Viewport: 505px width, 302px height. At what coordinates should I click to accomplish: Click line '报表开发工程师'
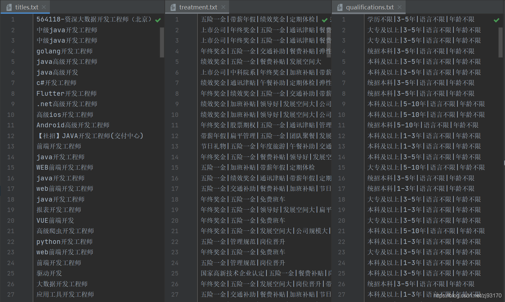[x=59, y=210]
